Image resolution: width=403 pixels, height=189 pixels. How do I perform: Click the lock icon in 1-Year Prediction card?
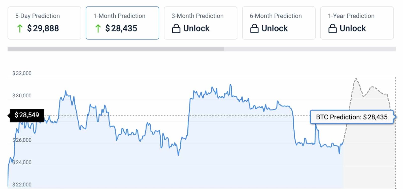pos(332,28)
